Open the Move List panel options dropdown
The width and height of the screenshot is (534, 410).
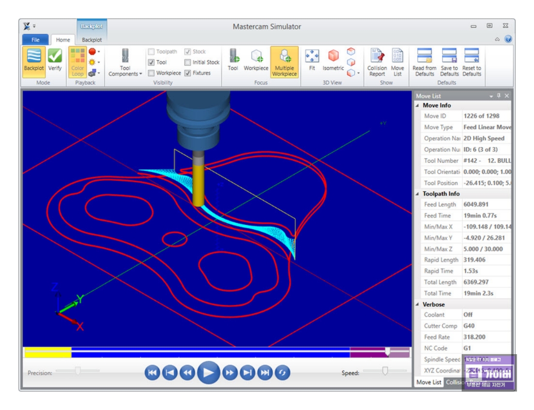tap(491, 96)
